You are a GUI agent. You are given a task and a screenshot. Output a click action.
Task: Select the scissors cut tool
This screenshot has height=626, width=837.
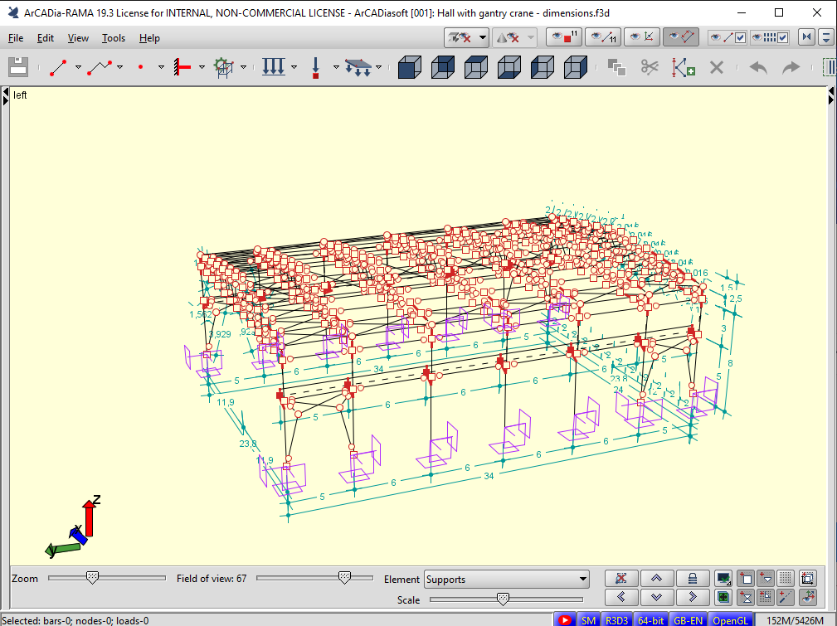(x=649, y=68)
